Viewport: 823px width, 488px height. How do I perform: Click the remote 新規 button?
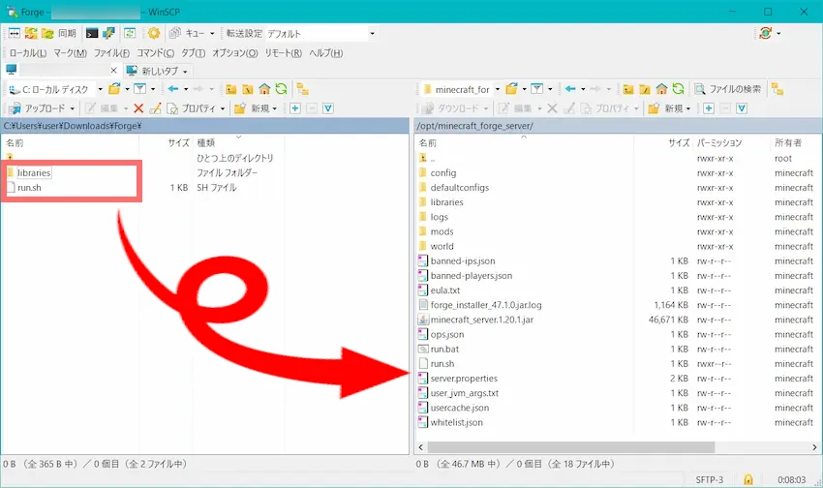pos(666,108)
